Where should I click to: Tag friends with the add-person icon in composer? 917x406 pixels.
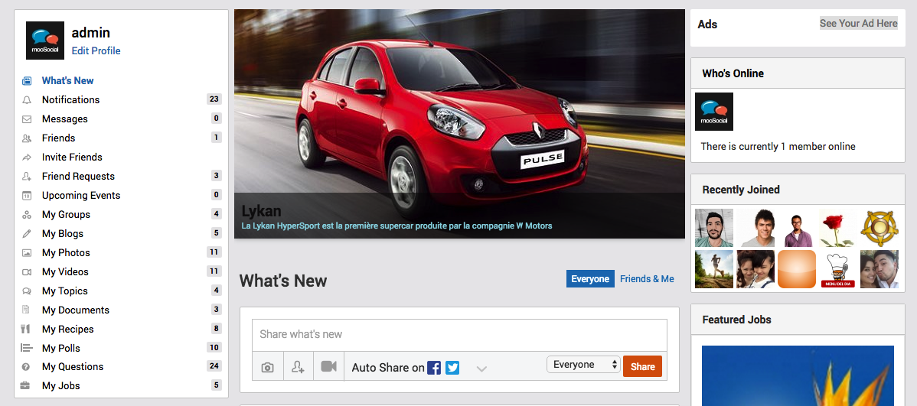(299, 367)
